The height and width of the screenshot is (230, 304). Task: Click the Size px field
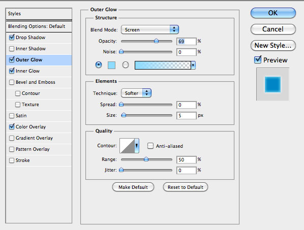[187, 116]
